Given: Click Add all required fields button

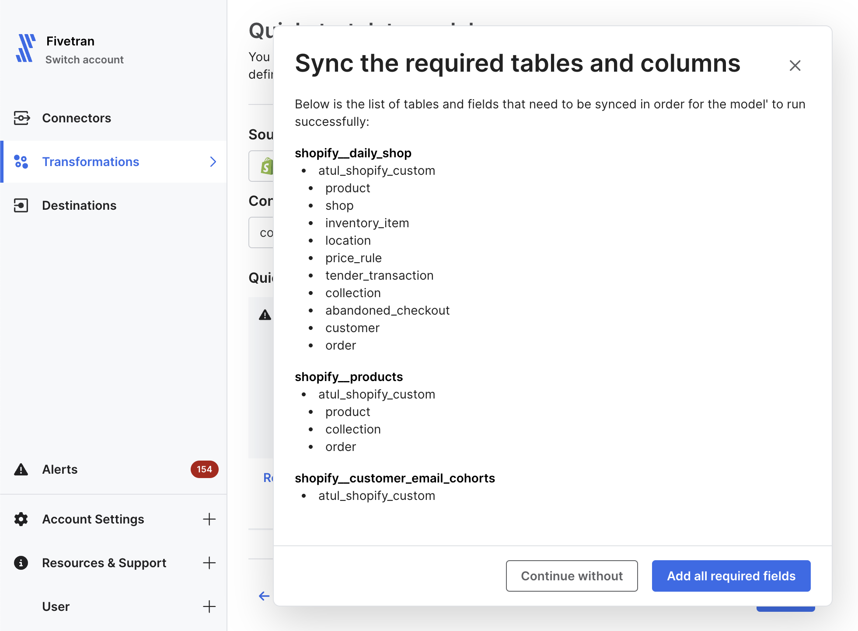Looking at the screenshot, I should (x=731, y=575).
